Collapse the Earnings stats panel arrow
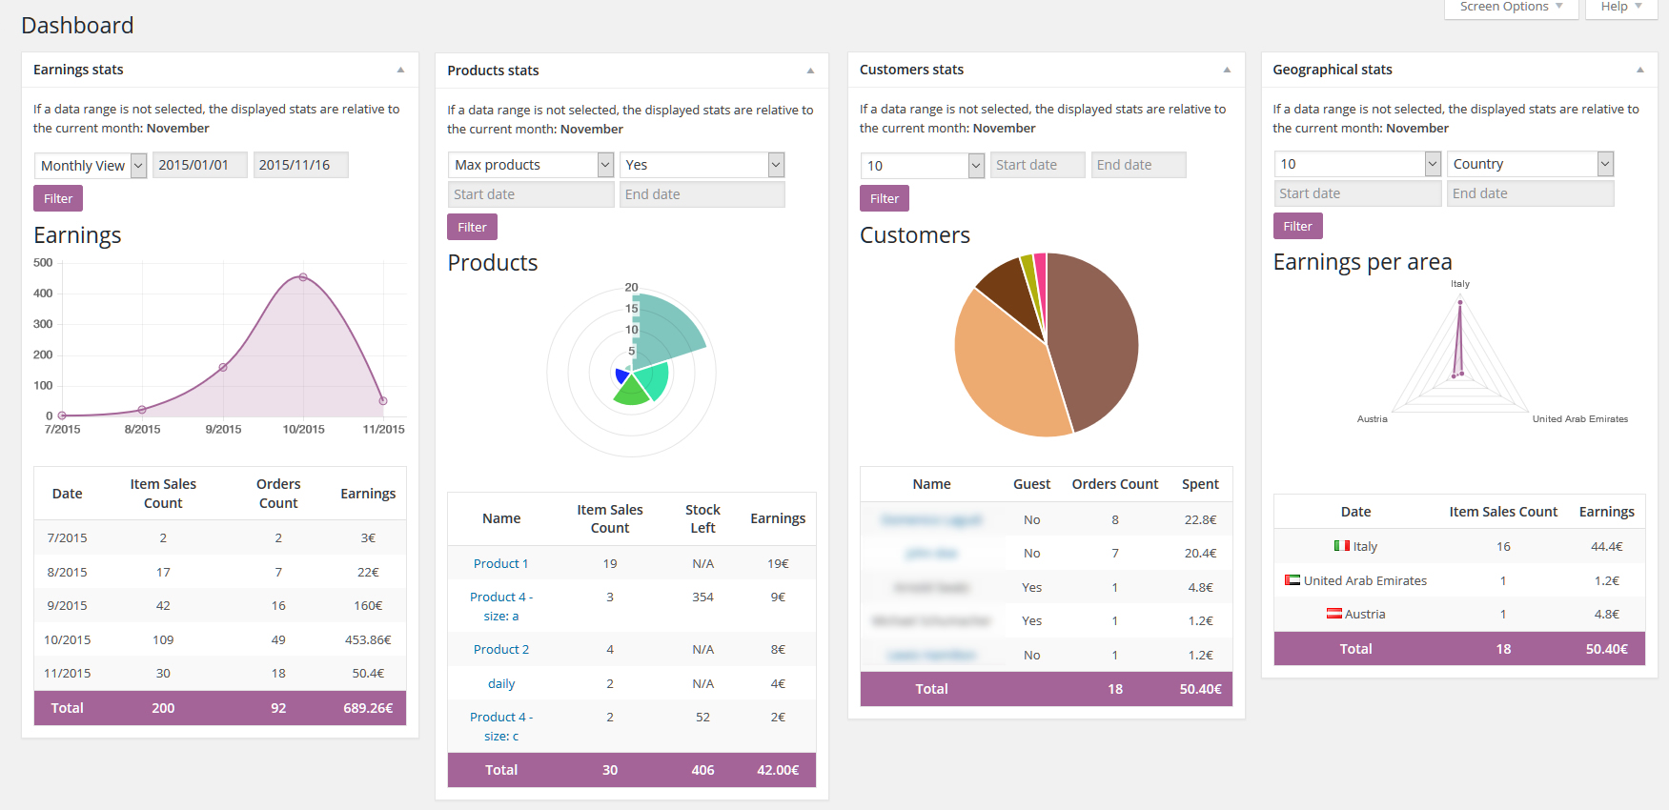Screen dimensions: 1669x810 click(x=400, y=70)
